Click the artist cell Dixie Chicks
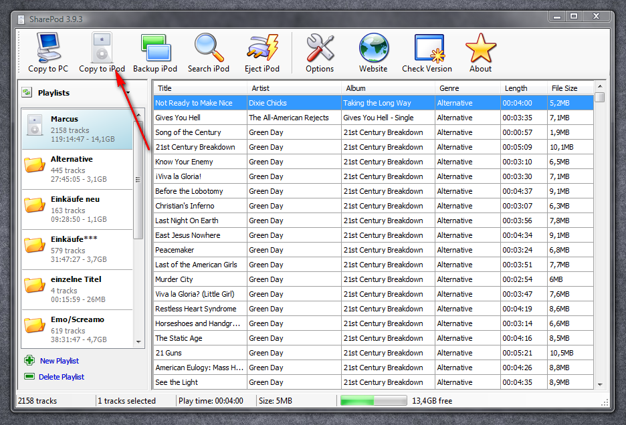The image size is (626, 425). [294, 103]
